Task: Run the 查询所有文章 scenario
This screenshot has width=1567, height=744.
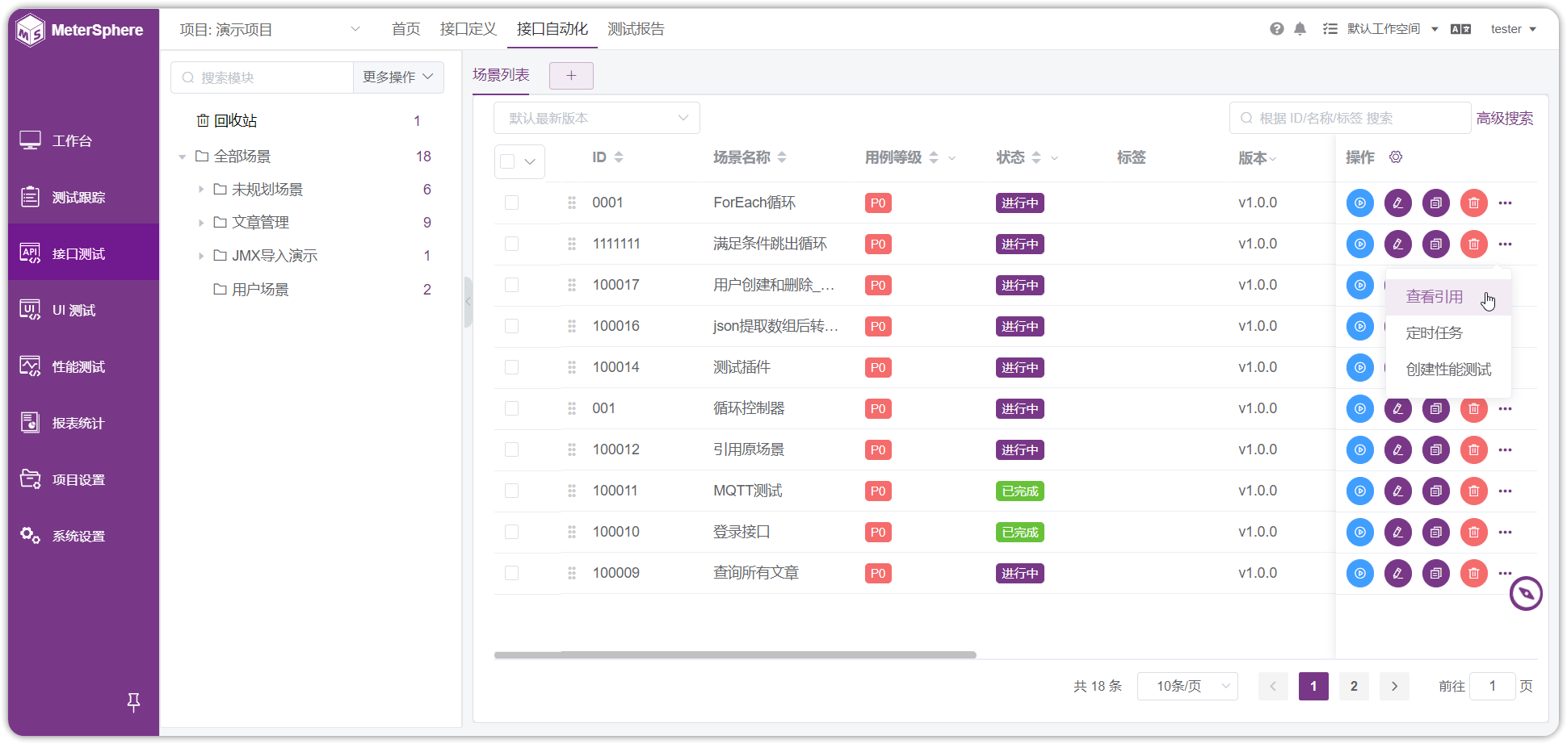Action: pos(1359,573)
